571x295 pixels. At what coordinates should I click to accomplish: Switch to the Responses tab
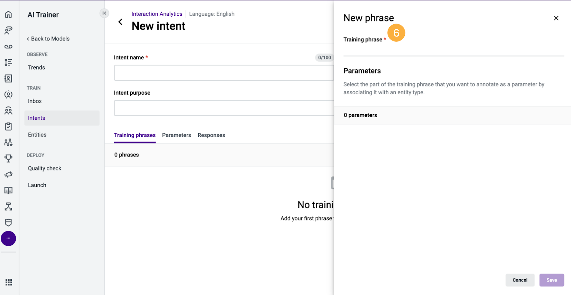point(211,135)
